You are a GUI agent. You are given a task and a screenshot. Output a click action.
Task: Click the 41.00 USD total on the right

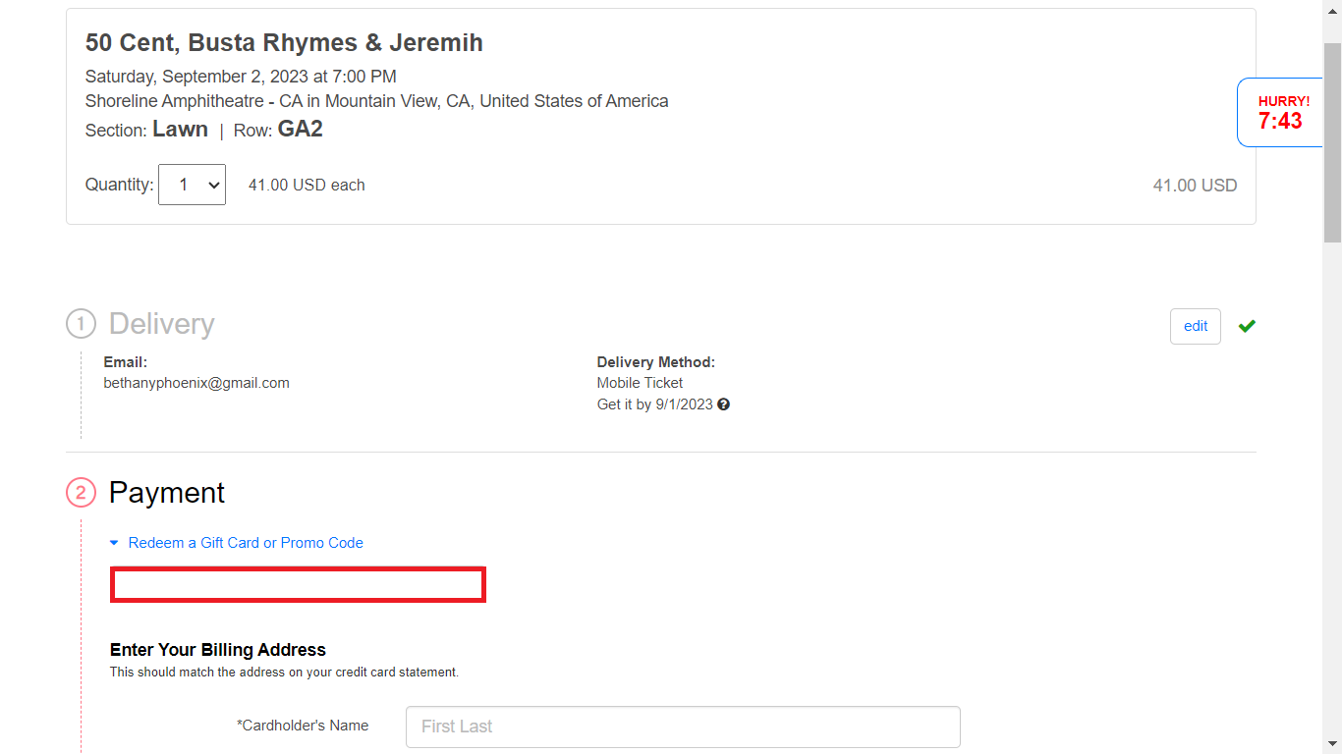pos(1195,186)
